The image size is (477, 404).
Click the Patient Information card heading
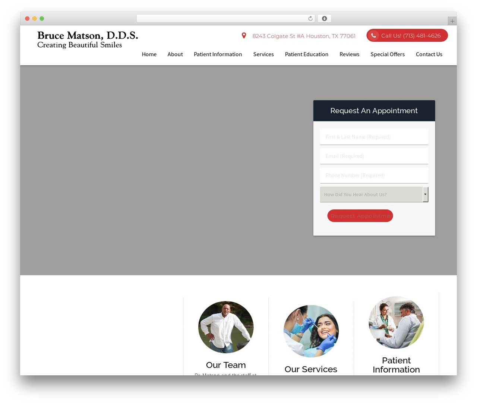point(396,365)
